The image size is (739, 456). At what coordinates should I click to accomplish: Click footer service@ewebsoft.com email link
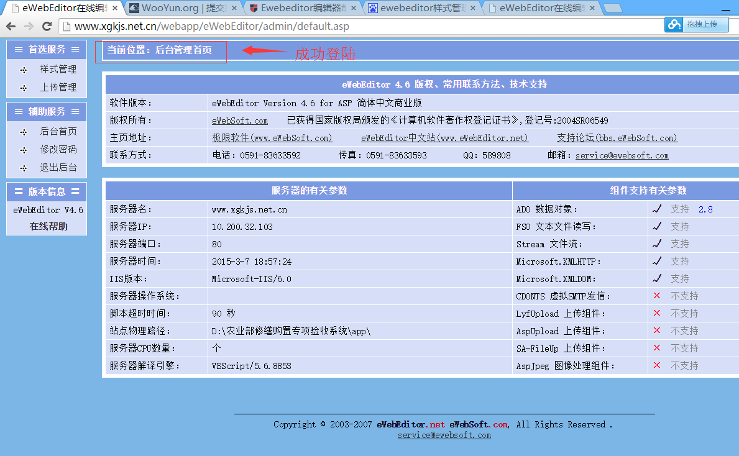coord(444,435)
